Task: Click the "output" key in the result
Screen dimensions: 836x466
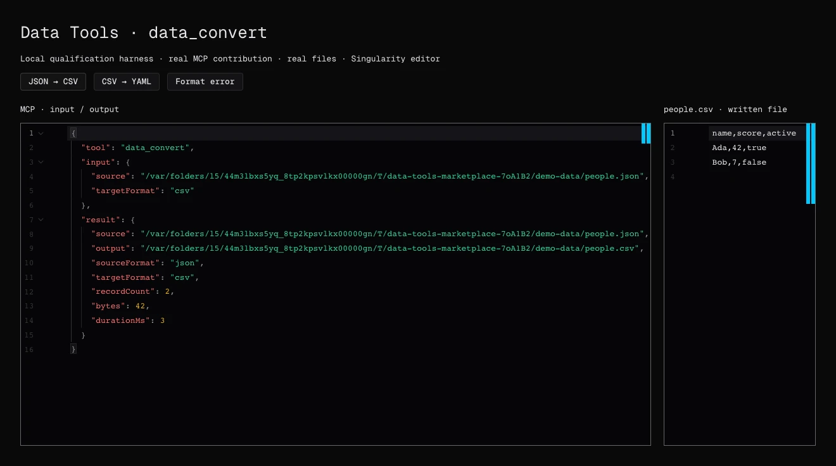Action: pos(111,249)
